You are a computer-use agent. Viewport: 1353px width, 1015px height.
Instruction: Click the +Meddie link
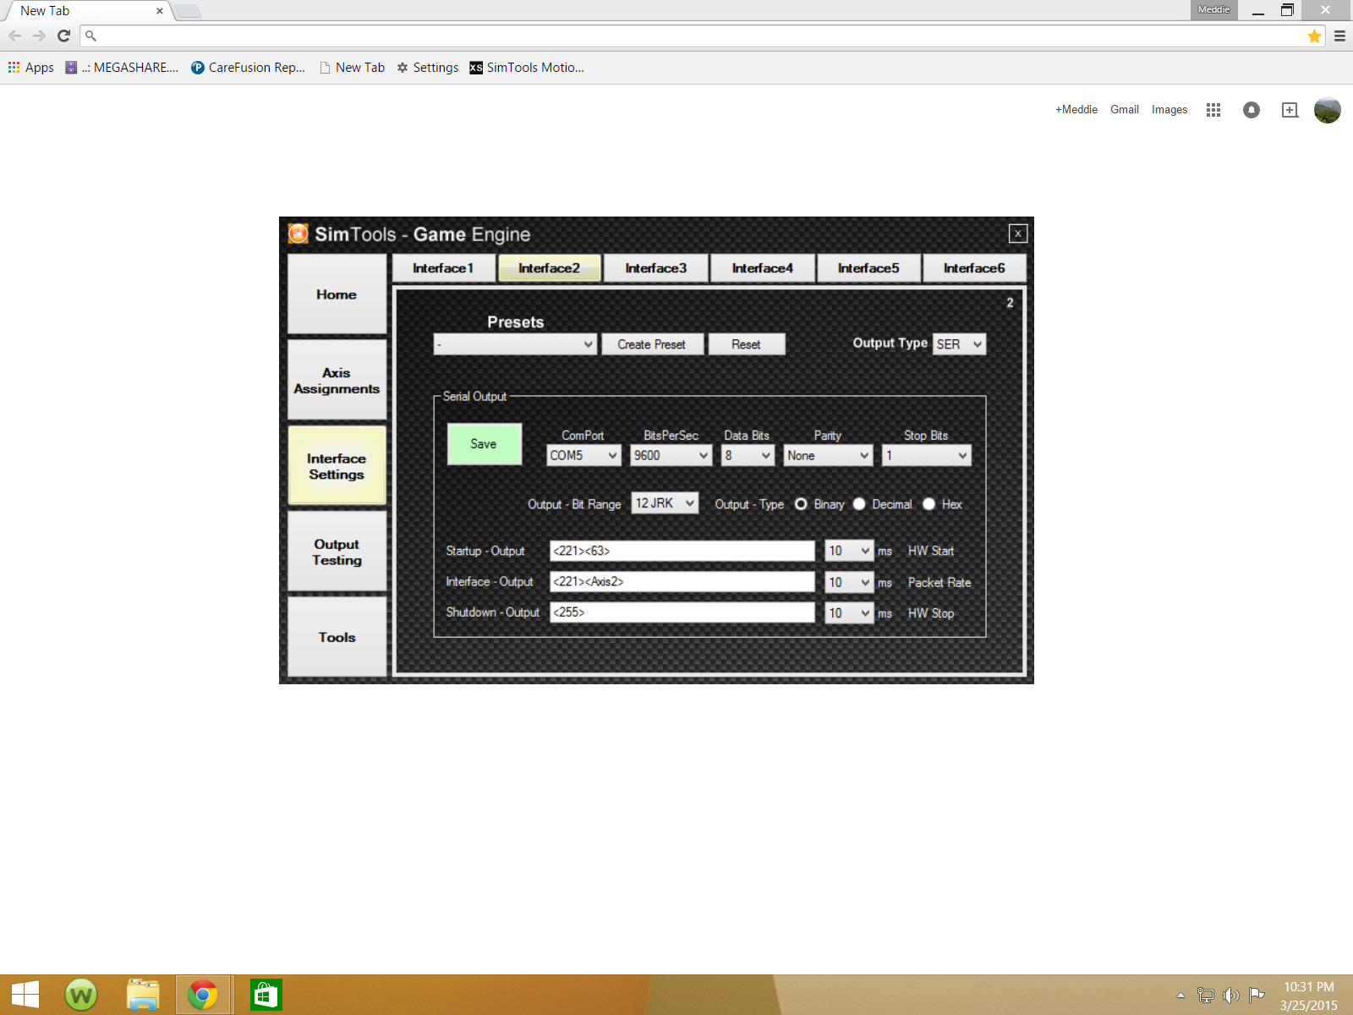[x=1076, y=110]
